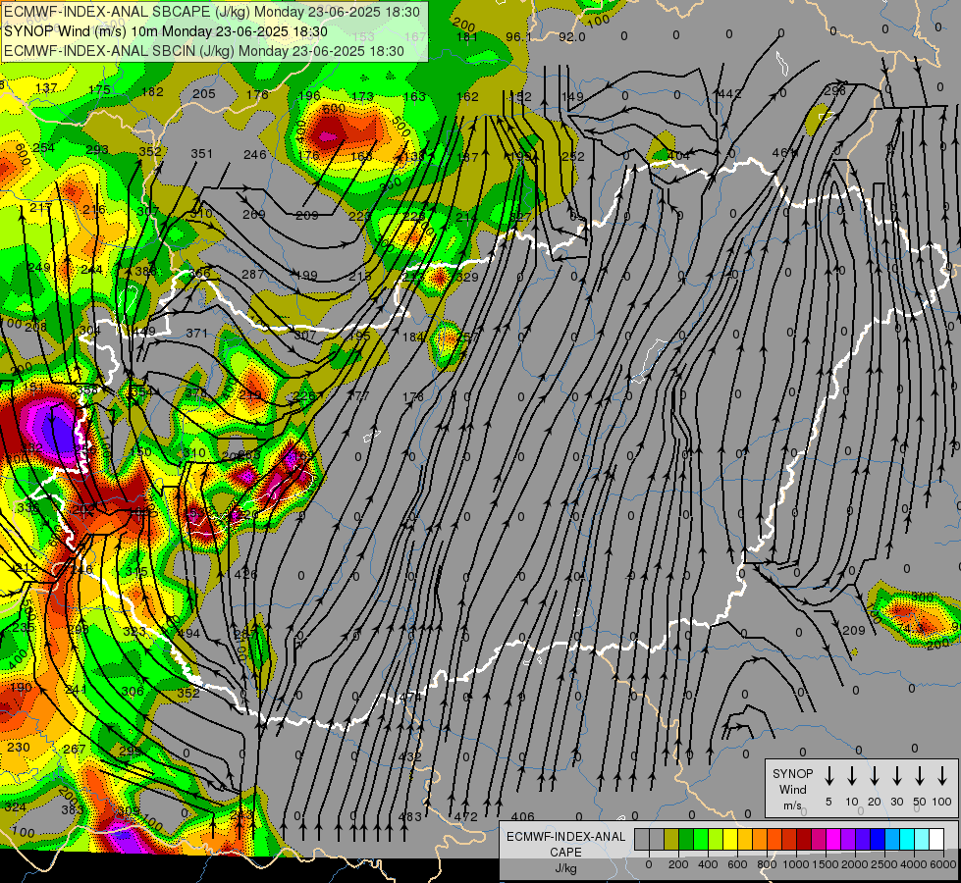Click the wind legend arrow labeled 50
The height and width of the screenshot is (883, 961).
point(920,776)
